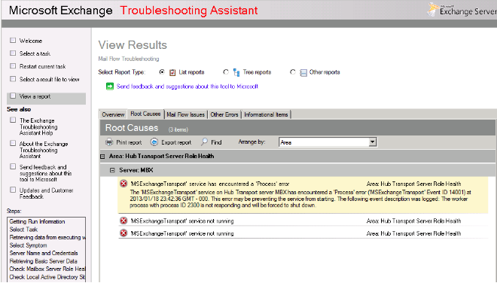The width and height of the screenshot is (497, 283).
Task: Click the Print report printer icon
Action: point(109,142)
